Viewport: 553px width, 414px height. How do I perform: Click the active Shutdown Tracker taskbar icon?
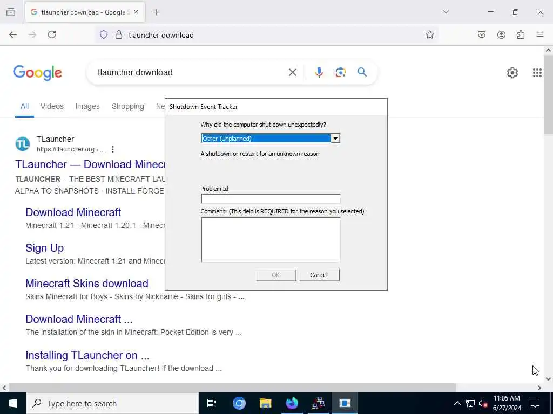(x=345, y=403)
